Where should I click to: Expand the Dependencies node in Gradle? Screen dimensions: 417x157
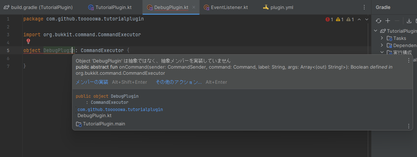click(382, 45)
